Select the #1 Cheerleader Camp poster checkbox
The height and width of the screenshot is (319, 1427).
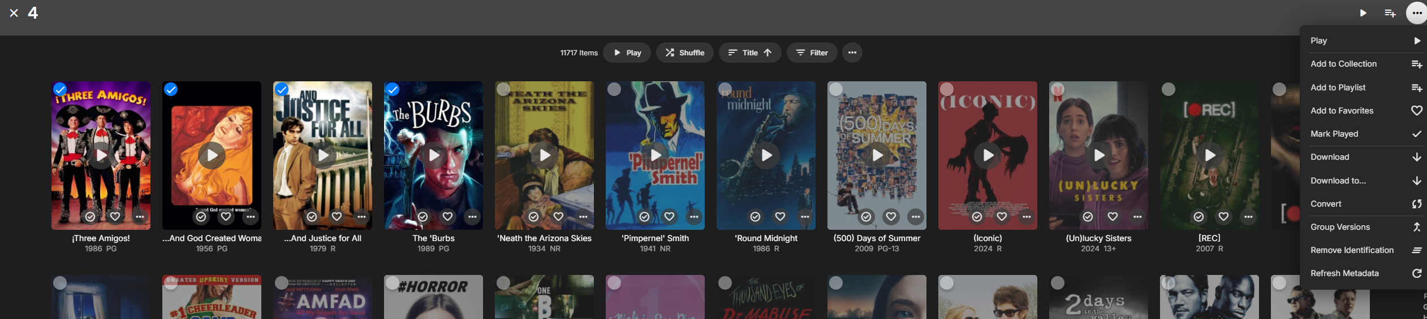click(x=171, y=283)
